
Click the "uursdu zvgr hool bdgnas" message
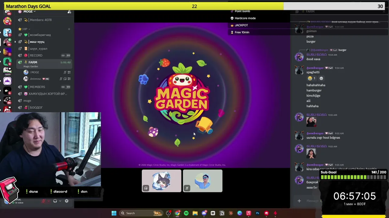[323, 138]
